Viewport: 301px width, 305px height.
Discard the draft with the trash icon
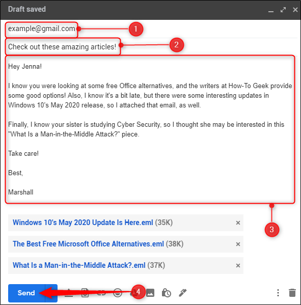coord(292,293)
